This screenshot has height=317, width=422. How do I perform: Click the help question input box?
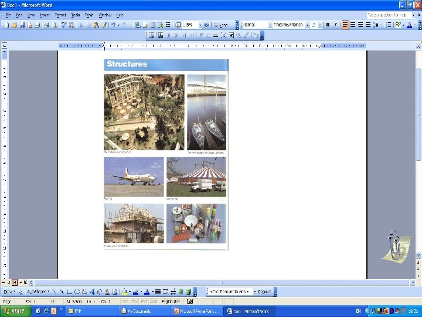click(389, 15)
